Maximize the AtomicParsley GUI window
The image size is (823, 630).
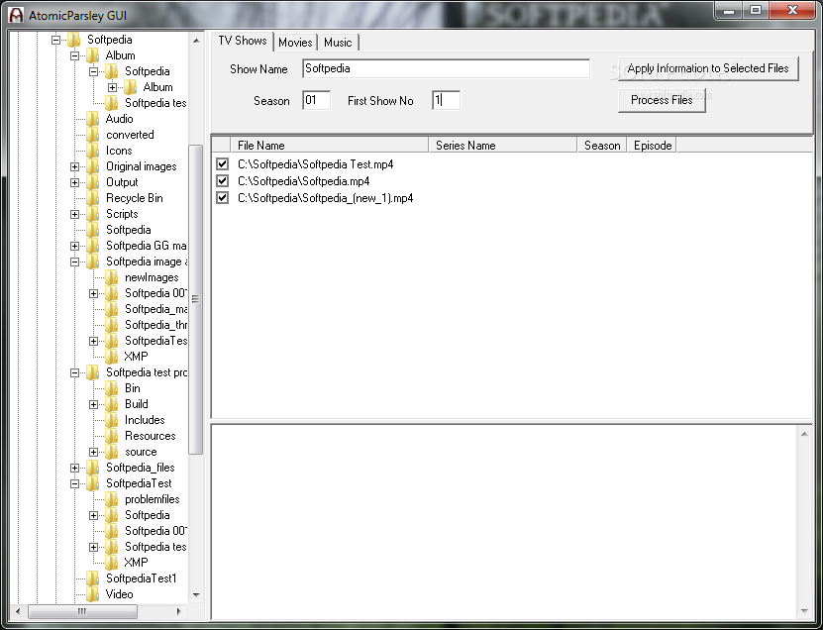(756, 10)
